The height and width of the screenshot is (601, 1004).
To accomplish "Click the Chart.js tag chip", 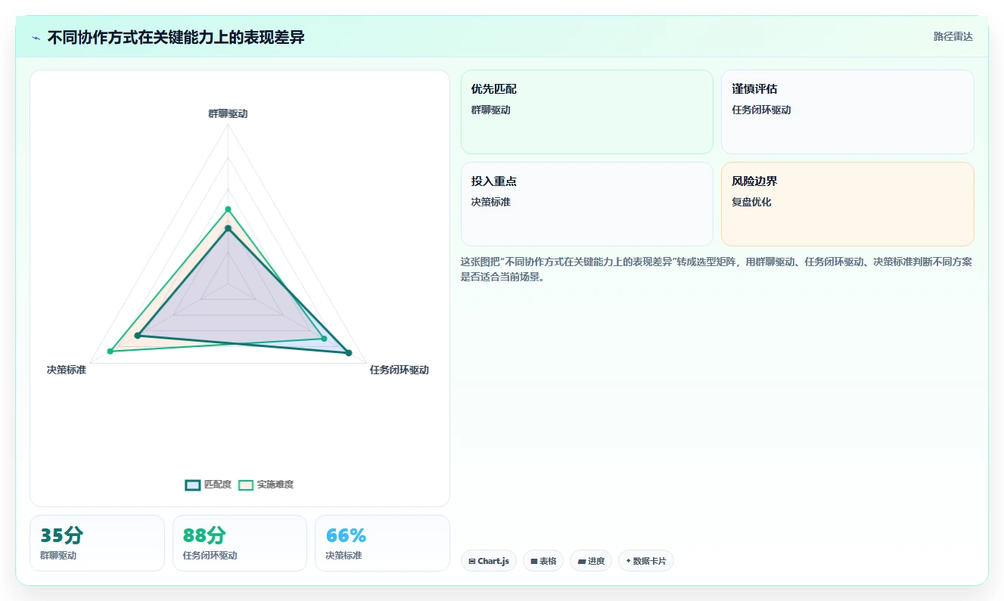I will tap(489, 561).
